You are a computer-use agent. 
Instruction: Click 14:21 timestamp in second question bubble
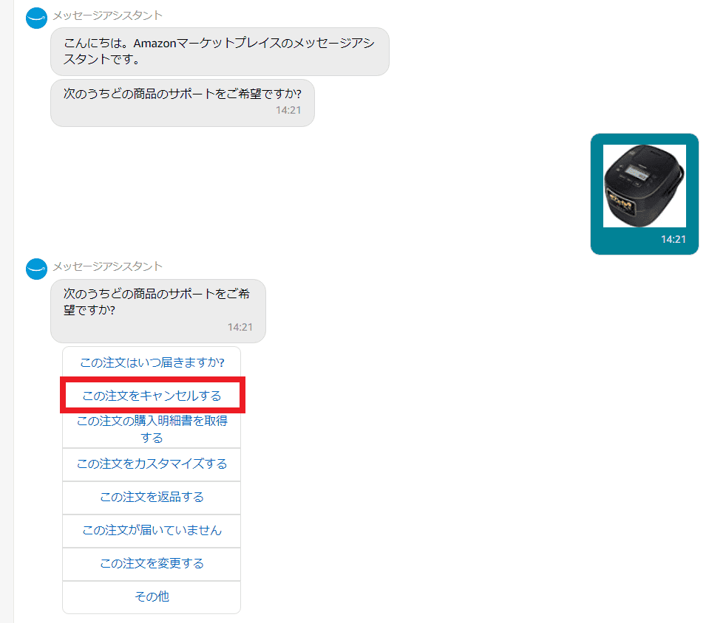(x=240, y=327)
